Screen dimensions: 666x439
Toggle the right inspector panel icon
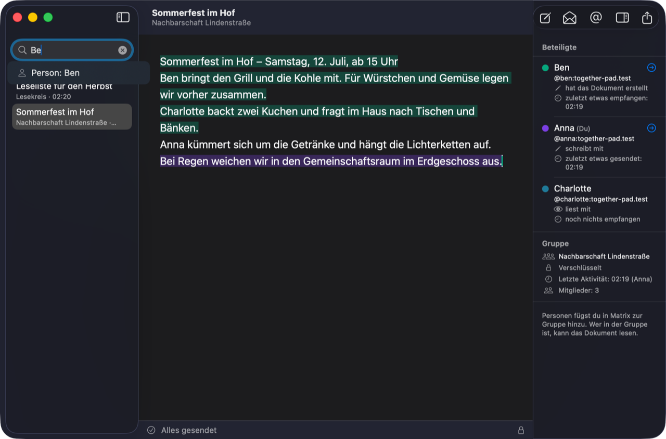tap(622, 18)
